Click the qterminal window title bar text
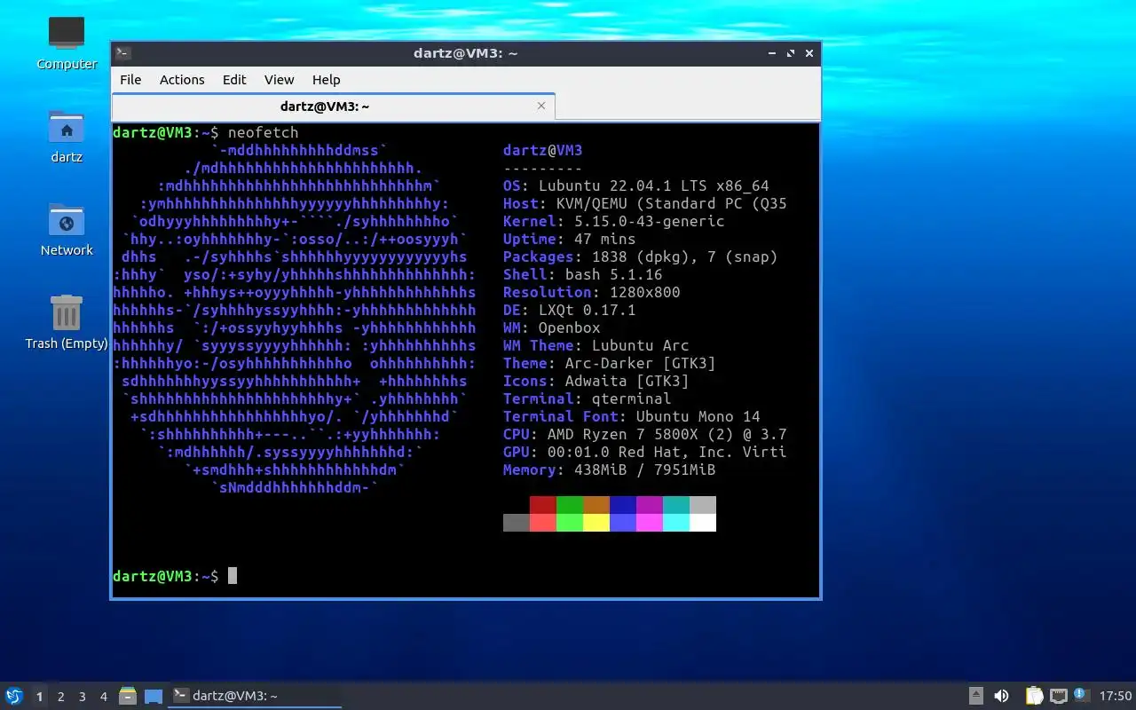The image size is (1136, 710). click(465, 53)
